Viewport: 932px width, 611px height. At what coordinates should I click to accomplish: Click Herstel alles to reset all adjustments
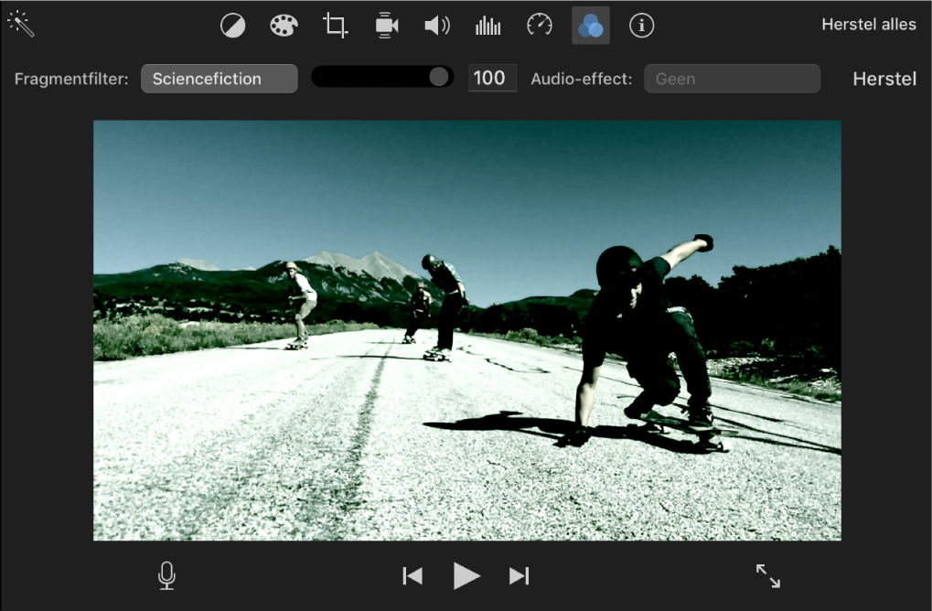pos(868,24)
